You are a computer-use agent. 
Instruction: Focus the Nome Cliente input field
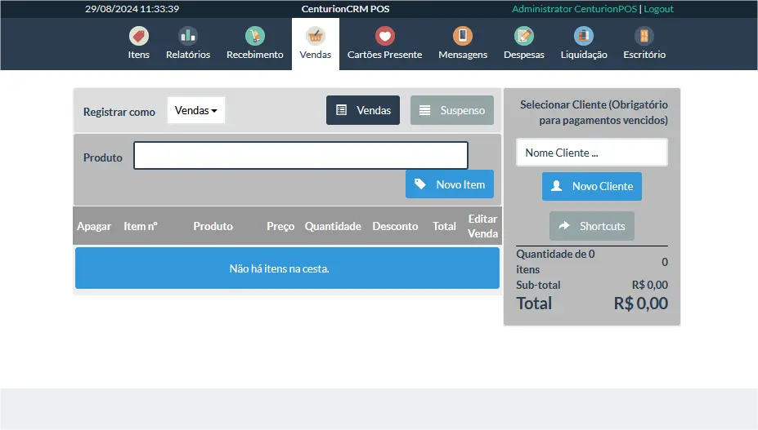(x=591, y=153)
